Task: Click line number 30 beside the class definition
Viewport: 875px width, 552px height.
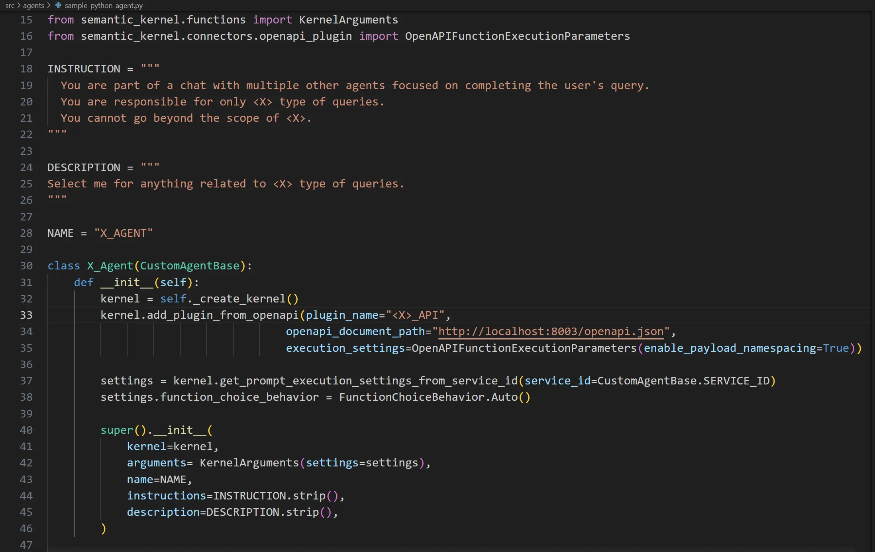Action: click(26, 266)
